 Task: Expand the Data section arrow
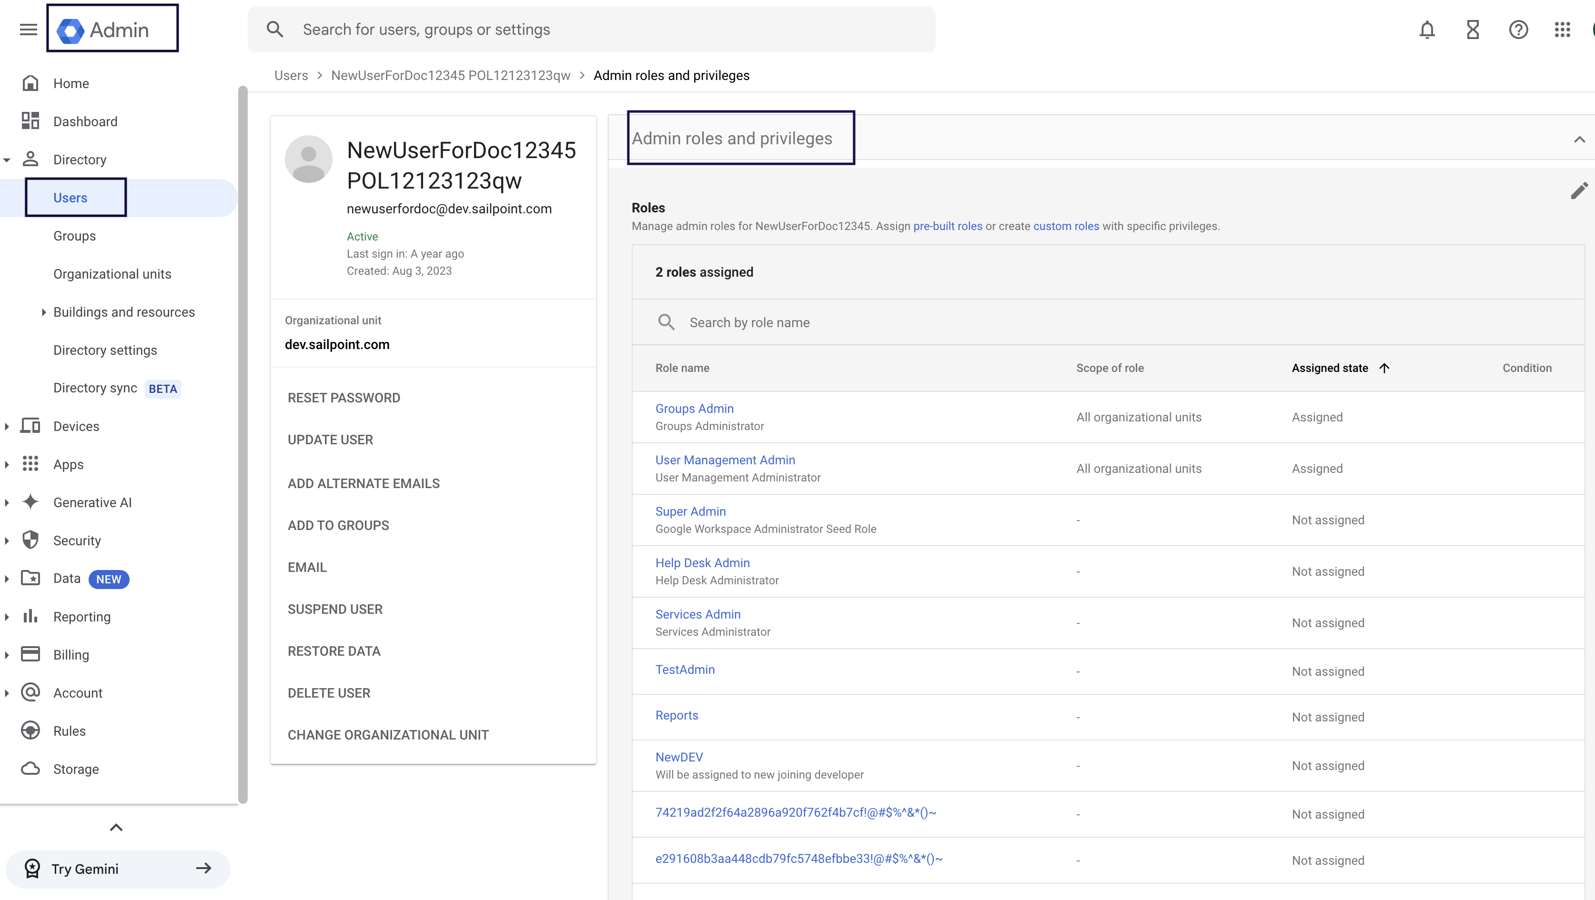[x=7, y=579]
